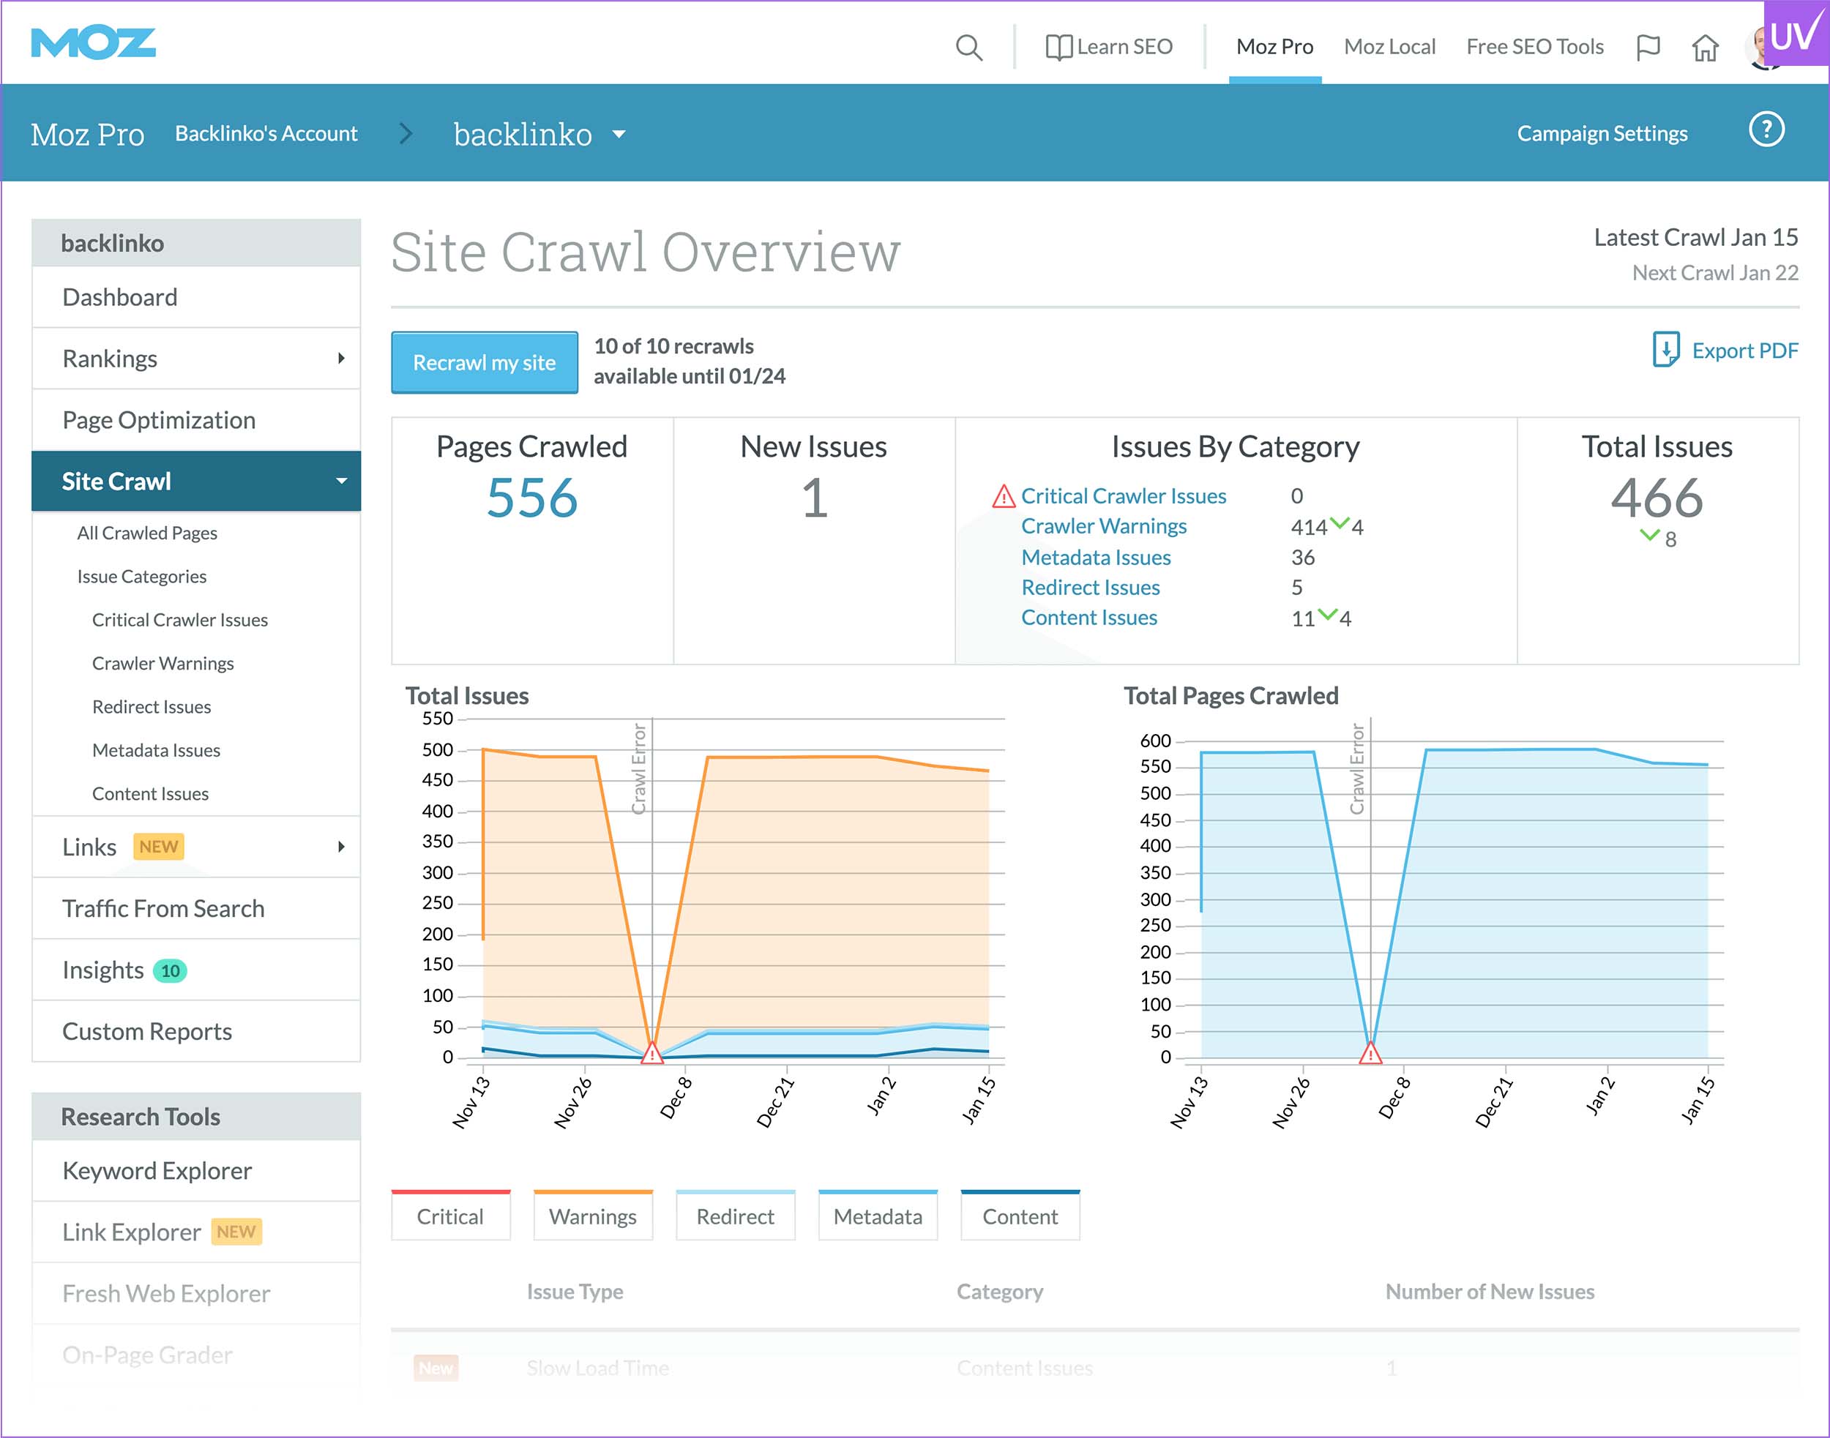The image size is (1830, 1438).
Task: Click crawl error marker on Total Issues chart
Action: 651,1053
